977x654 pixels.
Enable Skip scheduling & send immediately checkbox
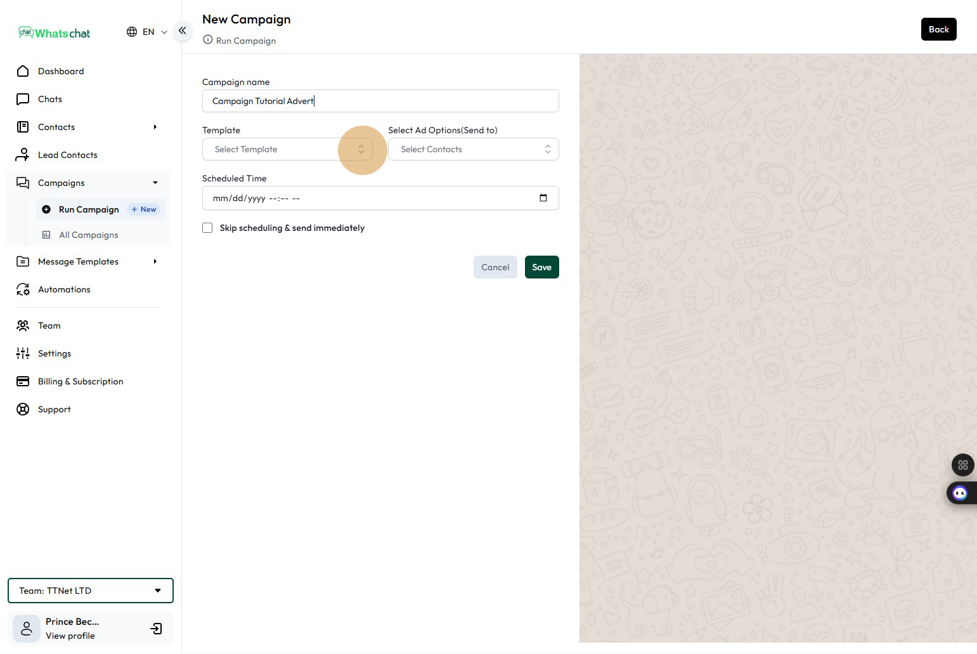[x=207, y=228]
